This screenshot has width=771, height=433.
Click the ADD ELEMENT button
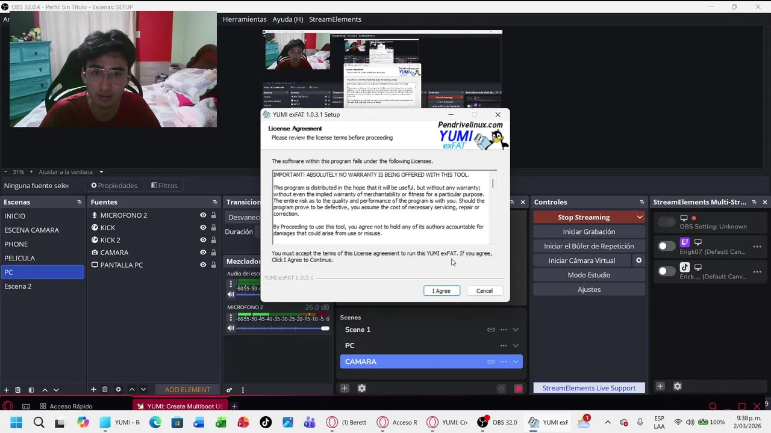tap(187, 390)
